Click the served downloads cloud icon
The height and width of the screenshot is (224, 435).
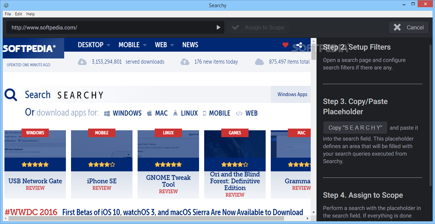pos(82,62)
